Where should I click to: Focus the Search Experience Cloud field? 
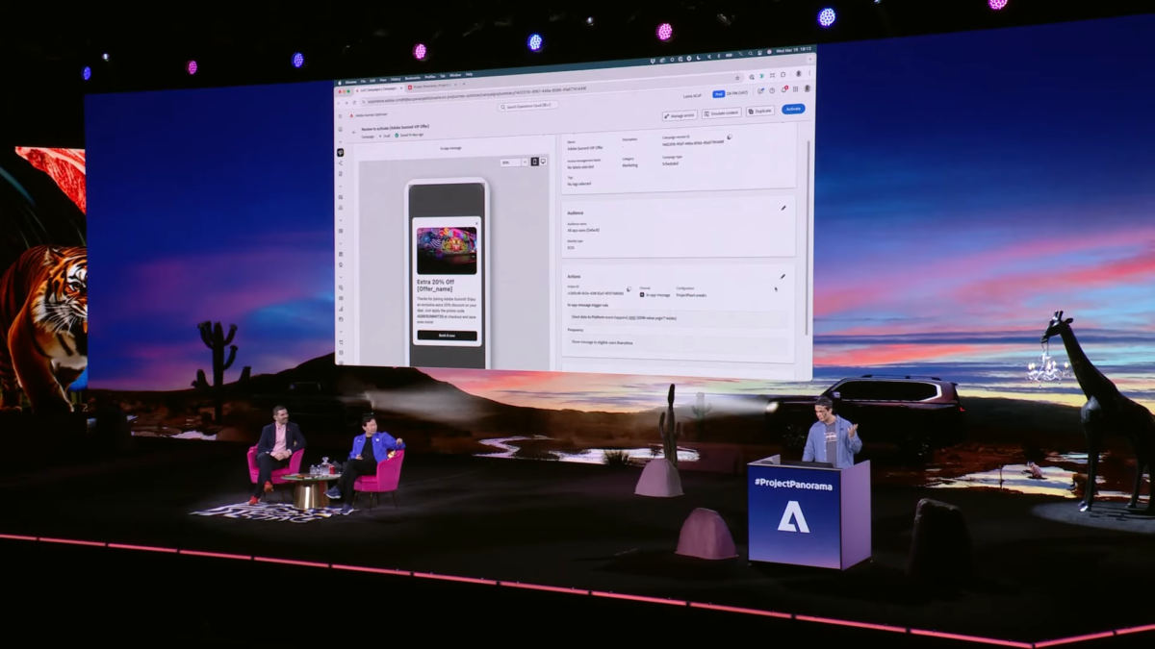click(x=528, y=105)
